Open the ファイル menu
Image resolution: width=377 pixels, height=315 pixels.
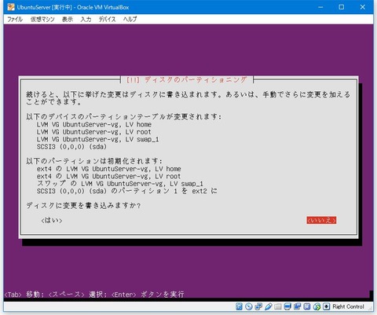[x=15, y=19]
